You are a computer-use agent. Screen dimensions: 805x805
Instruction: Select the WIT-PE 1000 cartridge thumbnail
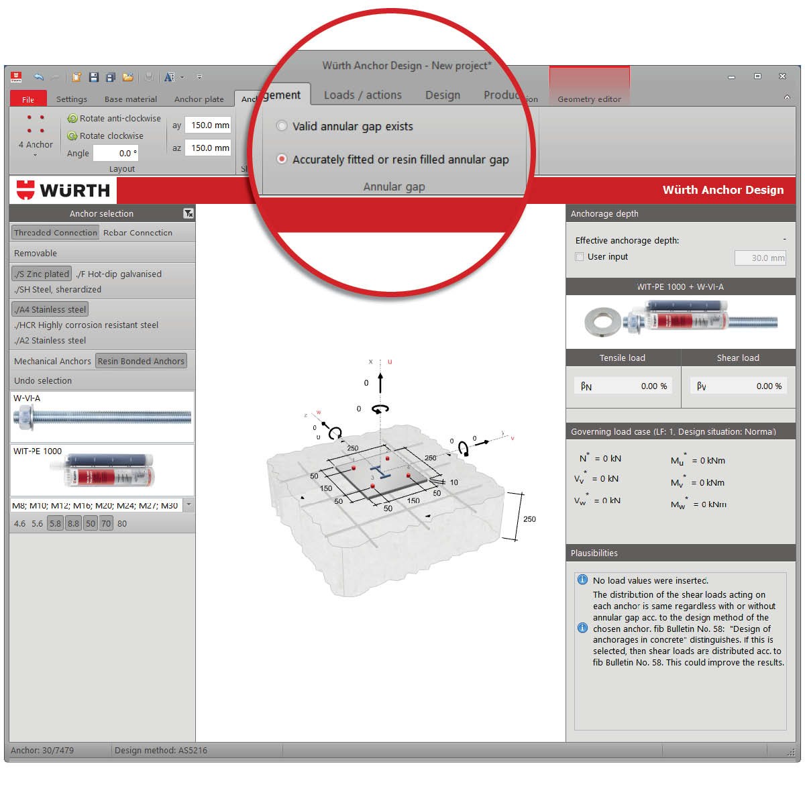click(x=103, y=470)
